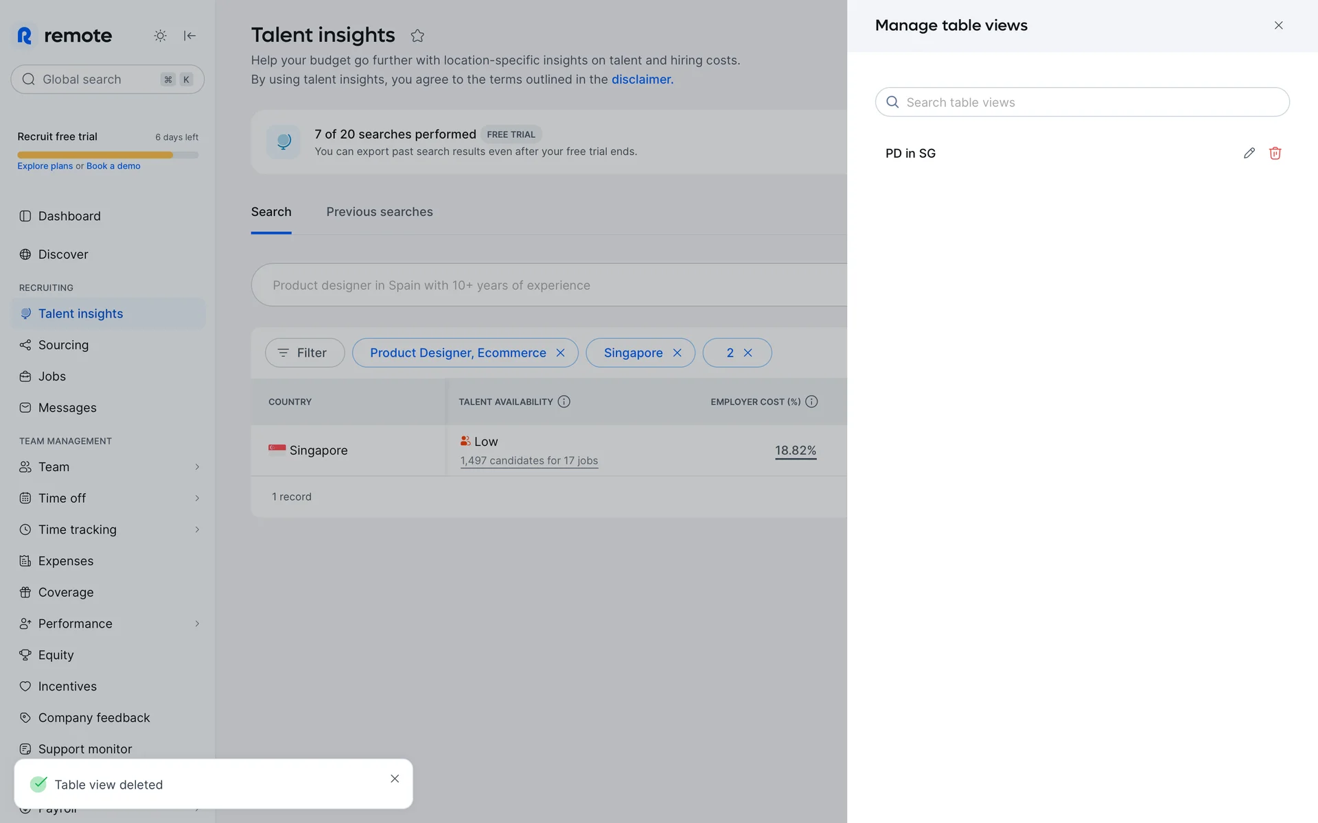
Task: Favorite Talent insights with star icon
Action: click(x=417, y=36)
